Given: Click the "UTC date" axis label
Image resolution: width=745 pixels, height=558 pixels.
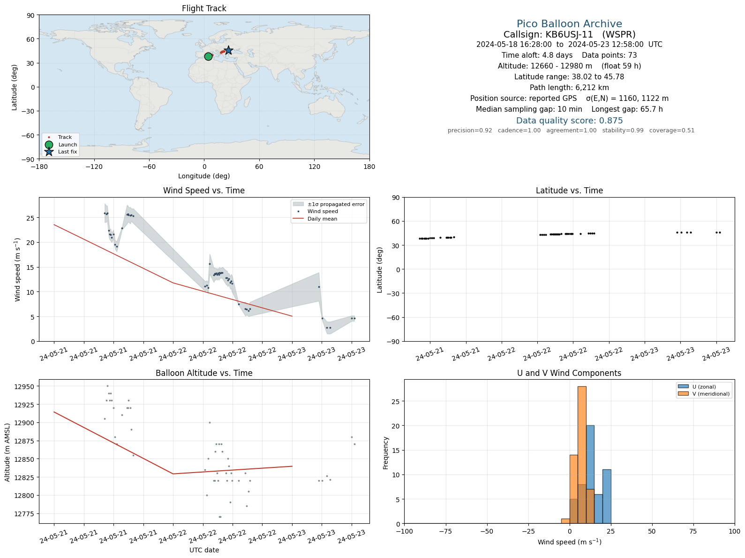Looking at the screenshot, I should [204, 550].
